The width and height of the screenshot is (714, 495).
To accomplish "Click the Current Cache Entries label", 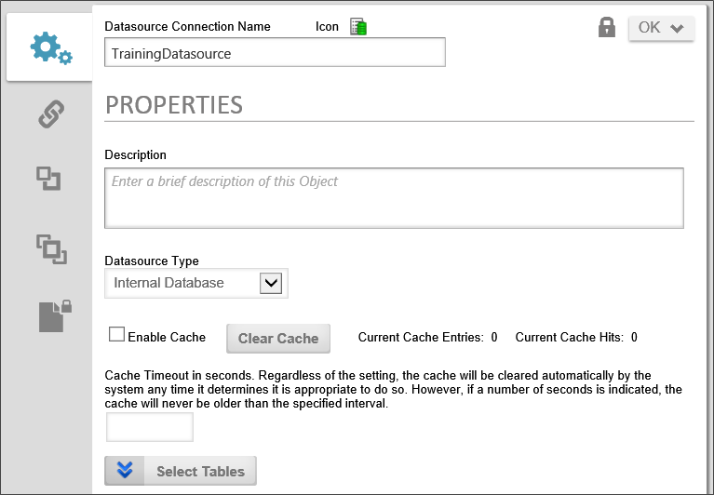I will tap(421, 338).
